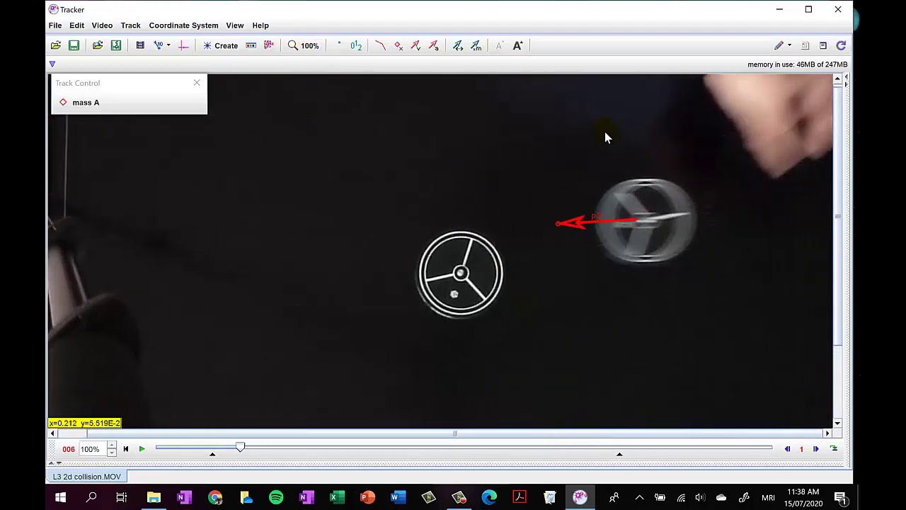Image resolution: width=906 pixels, height=510 pixels.
Task: Toggle the diamond-x position marks icon
Action: [398, 45]
